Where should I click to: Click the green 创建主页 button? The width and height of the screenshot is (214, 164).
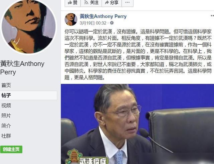click(11, 149)
